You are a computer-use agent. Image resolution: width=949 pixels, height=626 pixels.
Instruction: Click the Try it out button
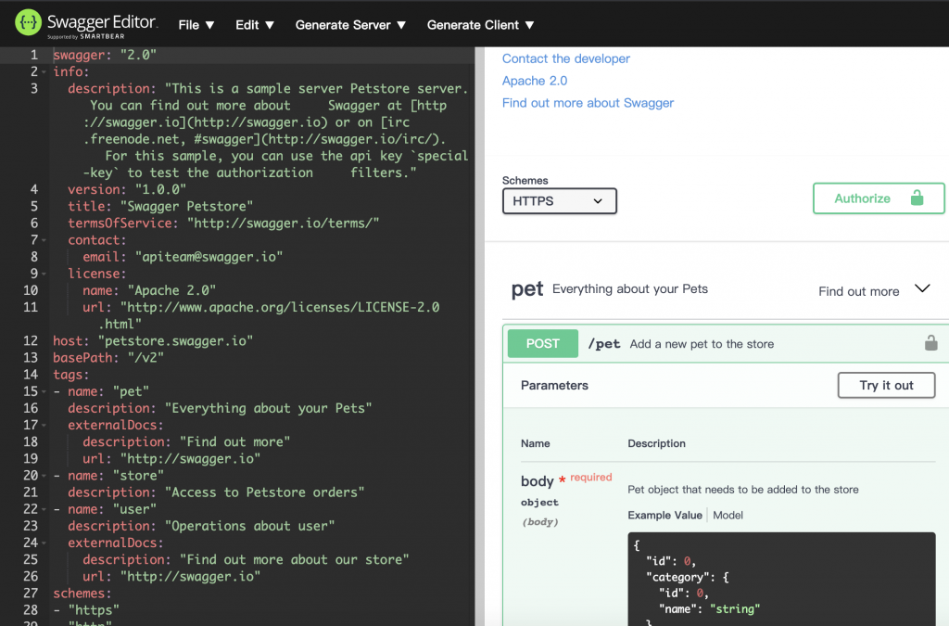pos(886,385)
